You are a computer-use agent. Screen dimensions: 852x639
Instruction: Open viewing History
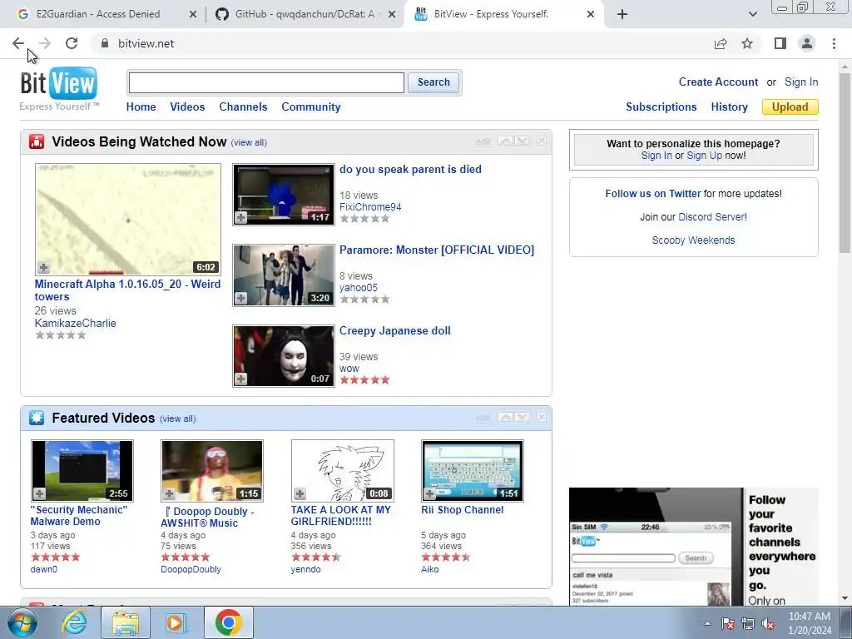point(729,107)
